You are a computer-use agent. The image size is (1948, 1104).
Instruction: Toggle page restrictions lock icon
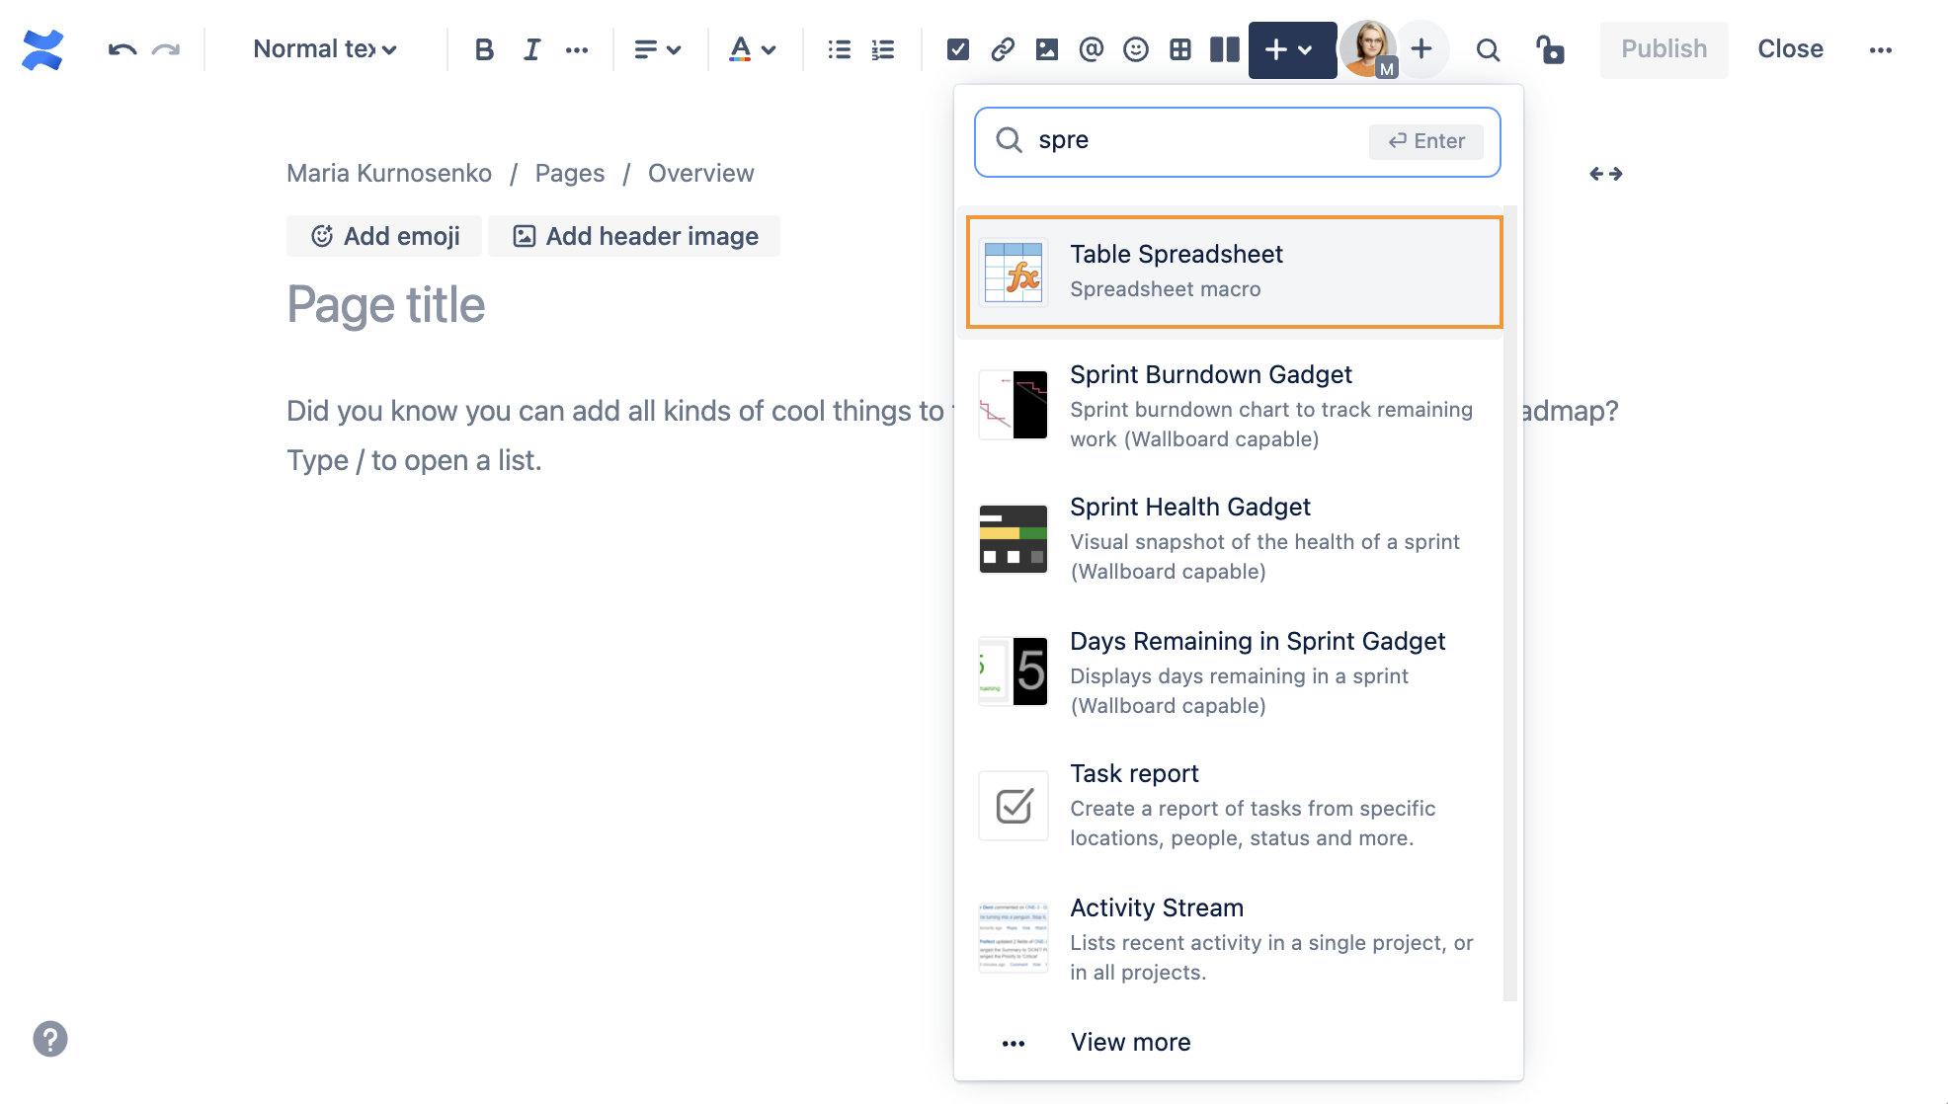(x=1549, y=49)
